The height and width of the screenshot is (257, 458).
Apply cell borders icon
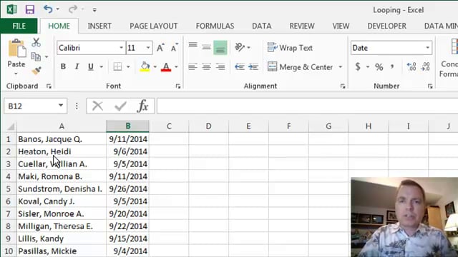tap(117, 66)
